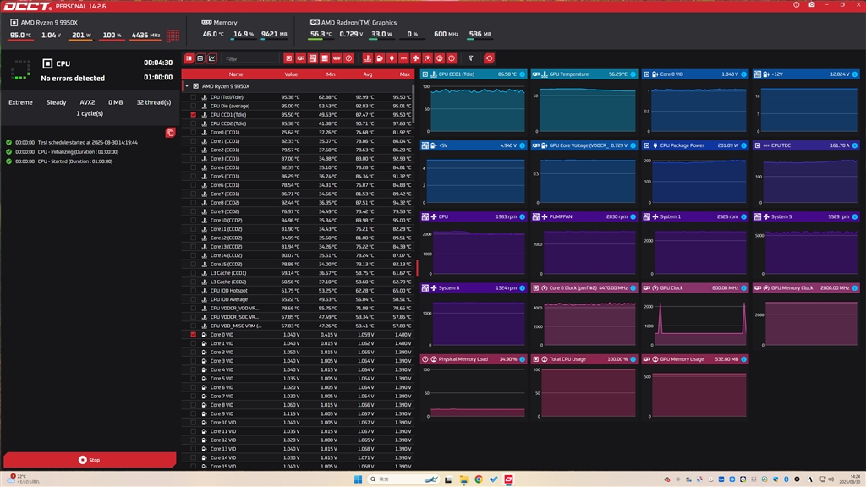Uncheck the Core 0 VID row checkbox
866x487 pixels.
tap(194, 335)
